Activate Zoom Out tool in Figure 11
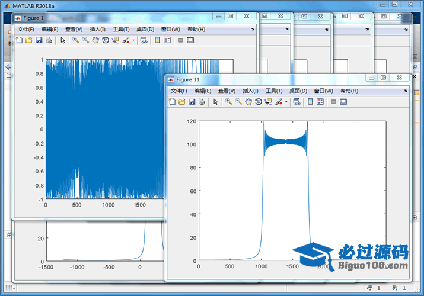Viewport: 424px width, 296px height. (238, 102)
